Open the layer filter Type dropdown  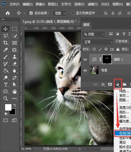pyautogui.click(x=94, y=34)
